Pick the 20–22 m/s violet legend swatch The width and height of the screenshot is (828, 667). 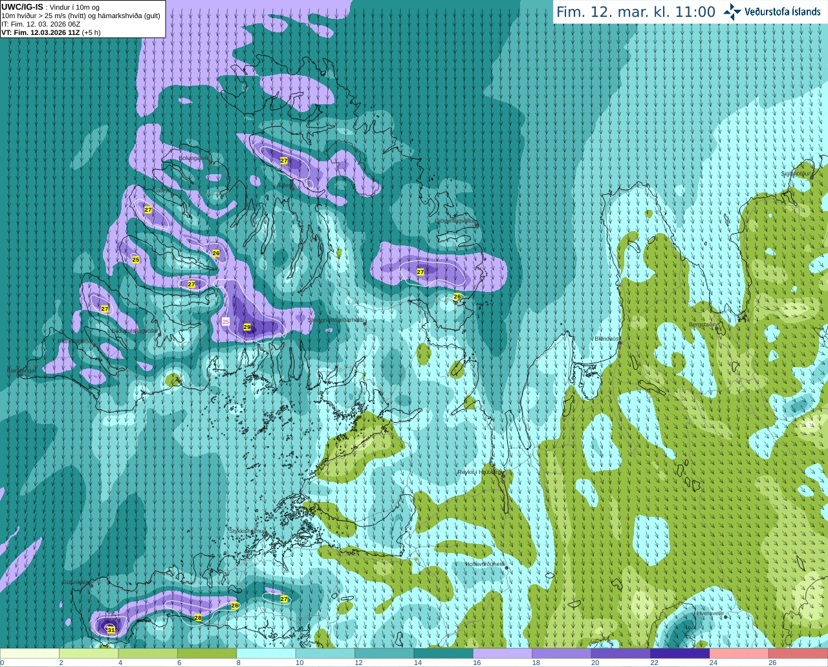click(x=621, y=653)
